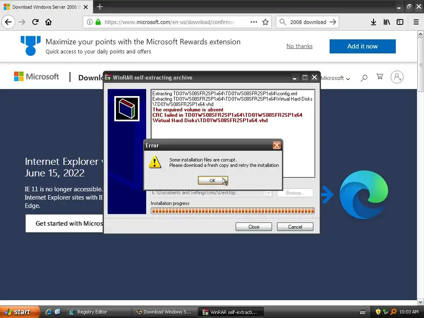Open the Windows start menu
Image resolution: width=424 pixels, height=318 pixels.
[19, 312]
